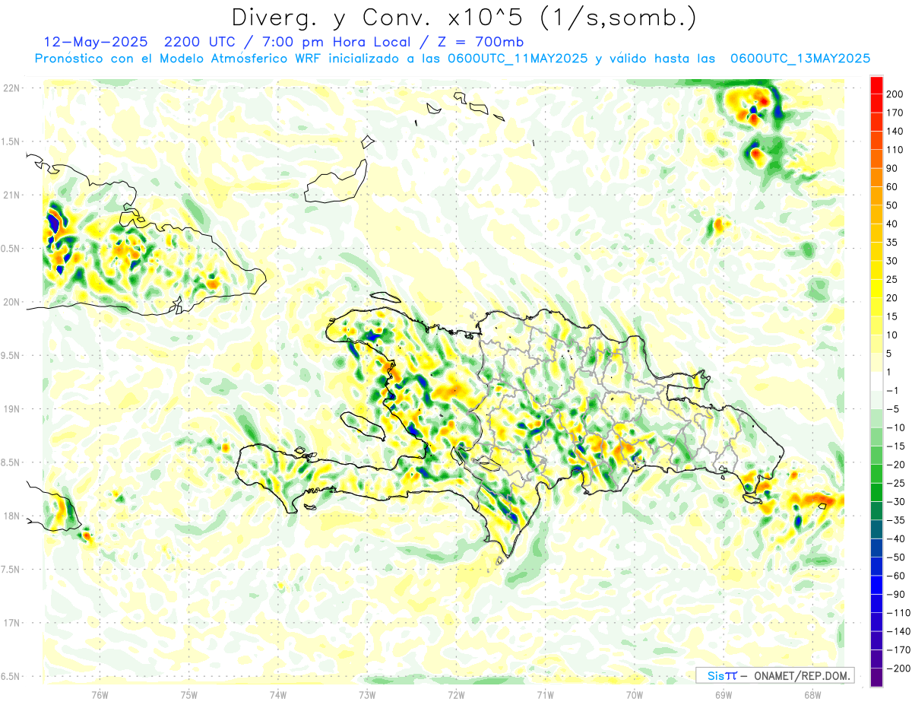912x705 pixels.
Task: Click the latitude label '17N'
Action: coord(11,623)
